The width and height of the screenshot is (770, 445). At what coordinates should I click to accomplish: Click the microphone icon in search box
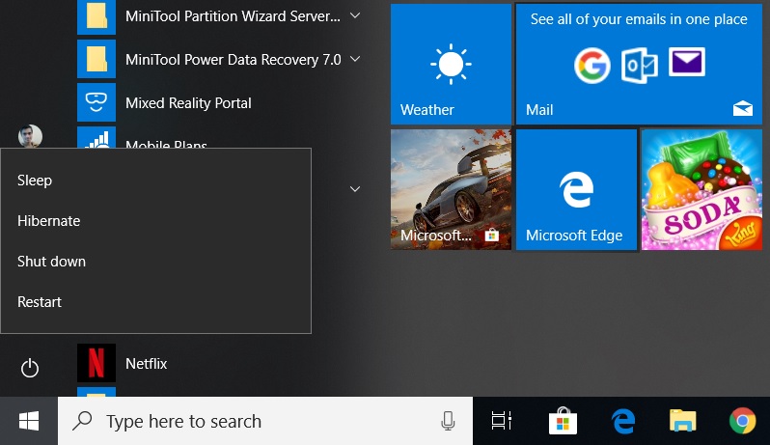point(448,421)
